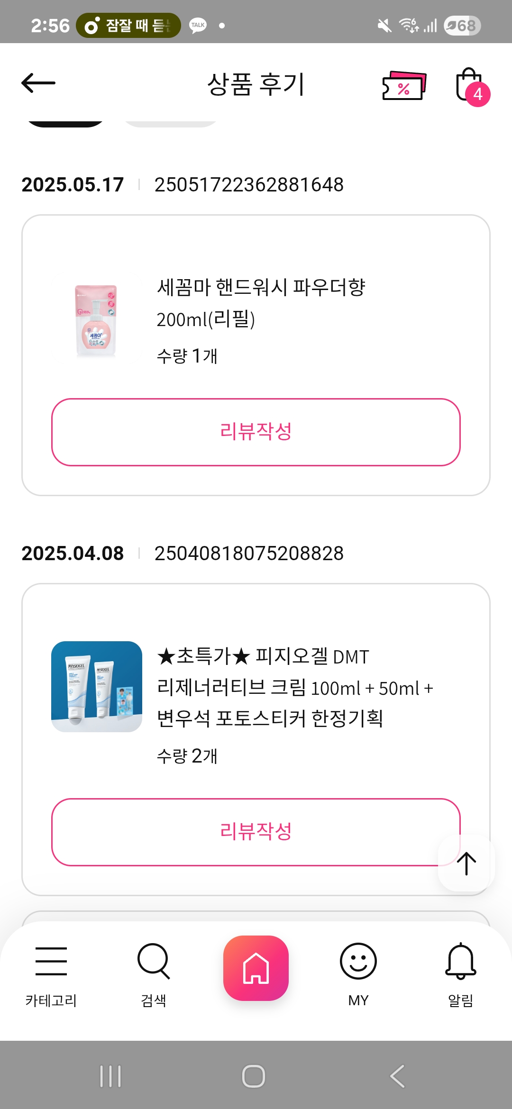Tap 피지오겔 cream product thumbnail
The height and width of the screenshot is (1109, 512).
click(x=97, y=687)
